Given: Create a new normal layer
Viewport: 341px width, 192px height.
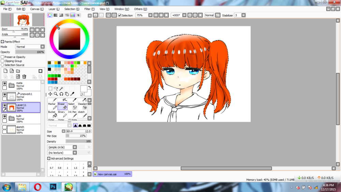Looking at the screenshot, I should pos(5,71).
